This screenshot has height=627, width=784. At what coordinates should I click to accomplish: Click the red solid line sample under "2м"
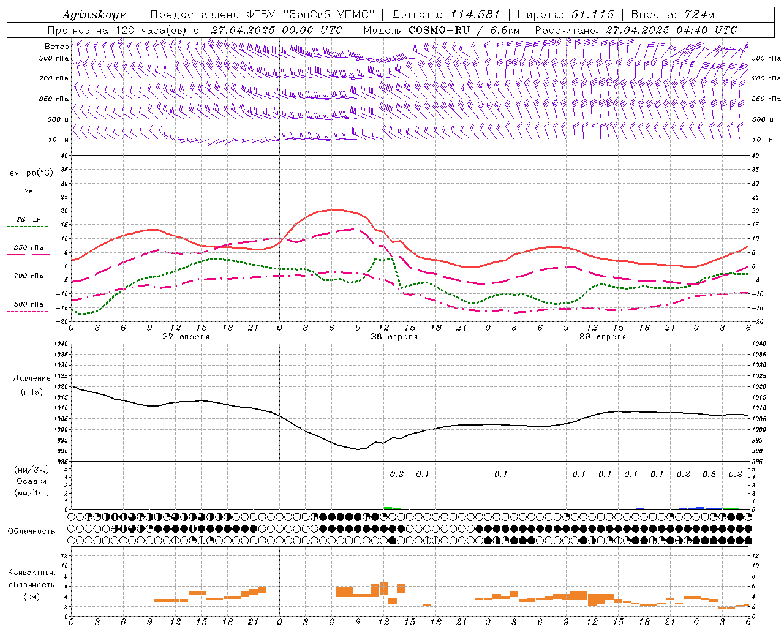[x=28, y=198]
